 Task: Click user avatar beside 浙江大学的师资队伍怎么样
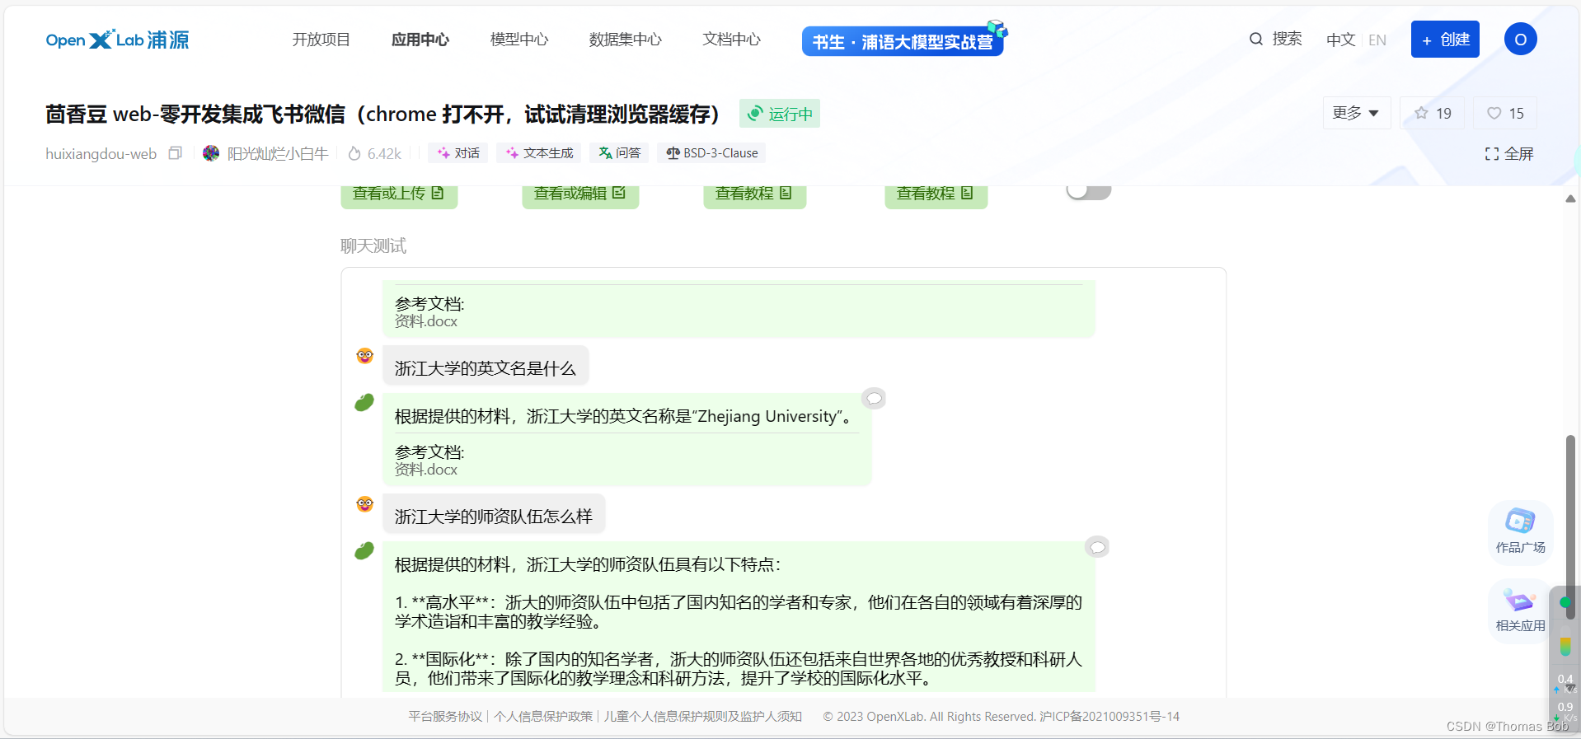(364, 504)
